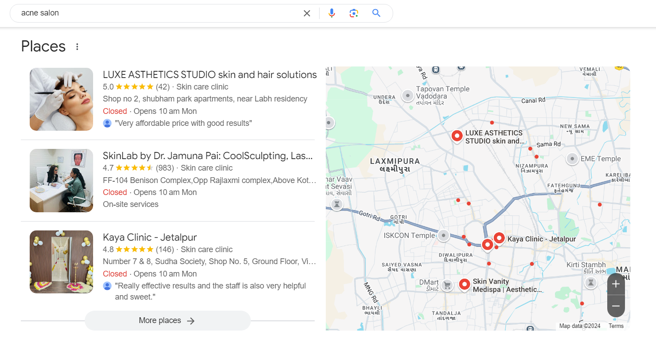
Task: Click reviewer avatar icon in Kaya review
Action: tap(107, 286)
